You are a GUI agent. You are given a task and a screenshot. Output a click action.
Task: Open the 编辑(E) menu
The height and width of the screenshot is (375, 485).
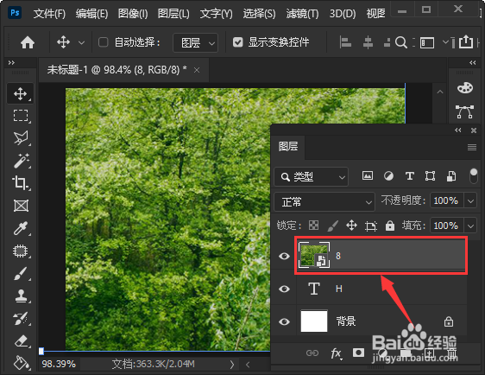(91, 14)
